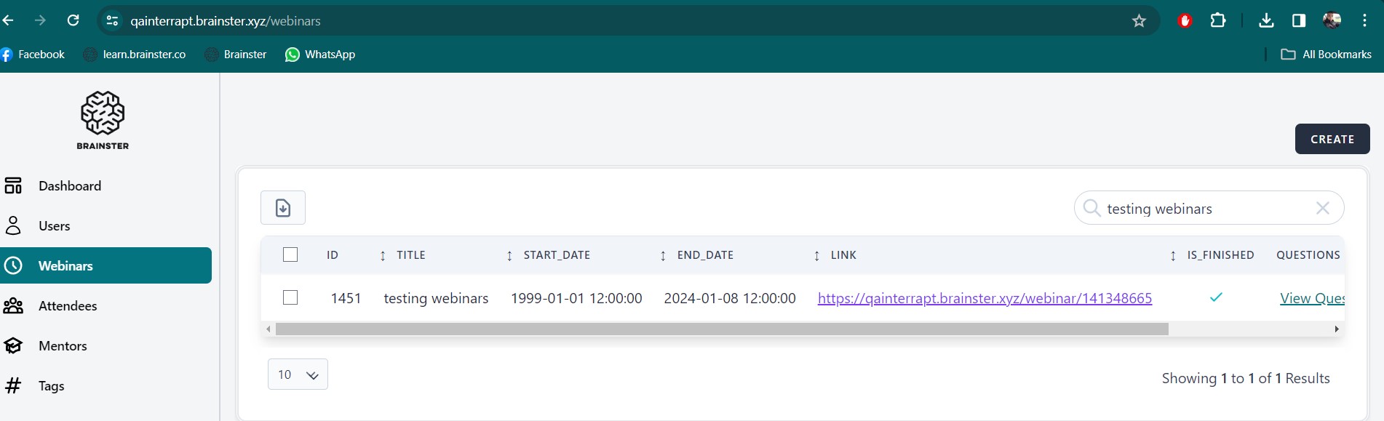
Task: Toggle the select-all checkbox in header
Action: coord(290,254)
